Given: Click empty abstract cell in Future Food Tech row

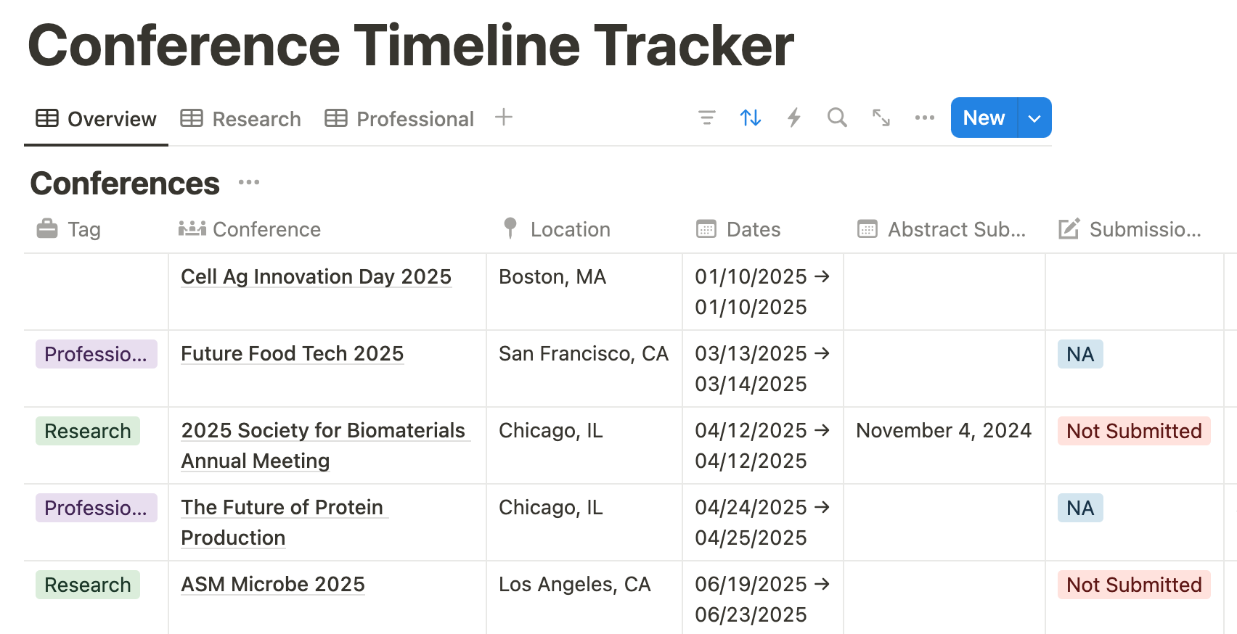Looking at the screenshot, I should point(944,369).
